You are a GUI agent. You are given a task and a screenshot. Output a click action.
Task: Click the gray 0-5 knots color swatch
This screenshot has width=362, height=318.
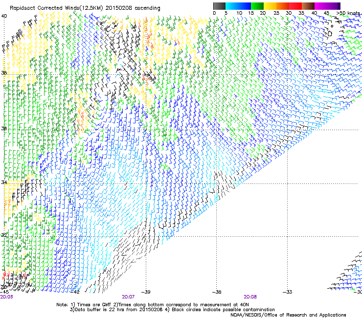coord(219,6)
